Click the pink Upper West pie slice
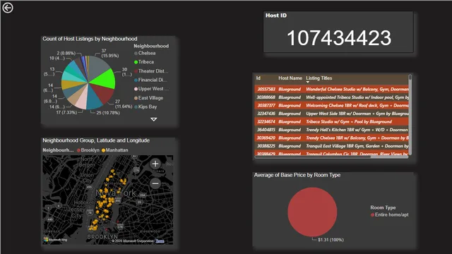Image resolution: width=452 pixels, height=254 pixels. tap(82, 100)
